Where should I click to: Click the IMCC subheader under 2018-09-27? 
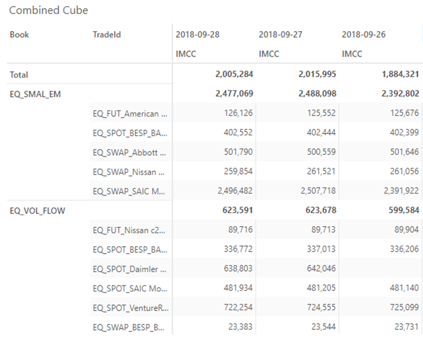point(269,54)
